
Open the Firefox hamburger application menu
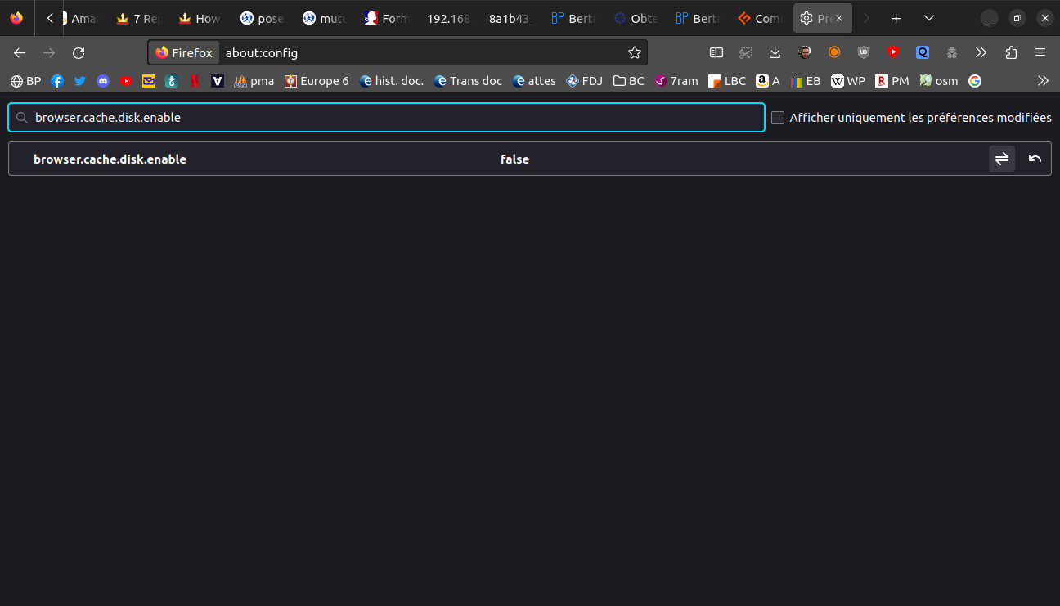pyautogui.click(x=1040, y=52)
